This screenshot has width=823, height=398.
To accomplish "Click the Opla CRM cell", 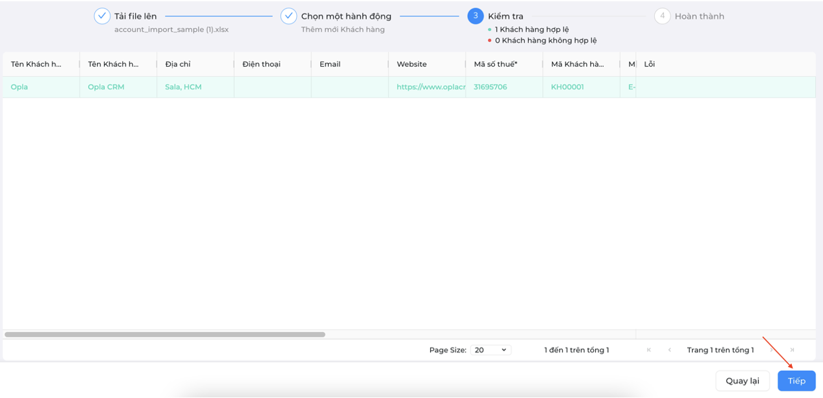I will [118, 87].
